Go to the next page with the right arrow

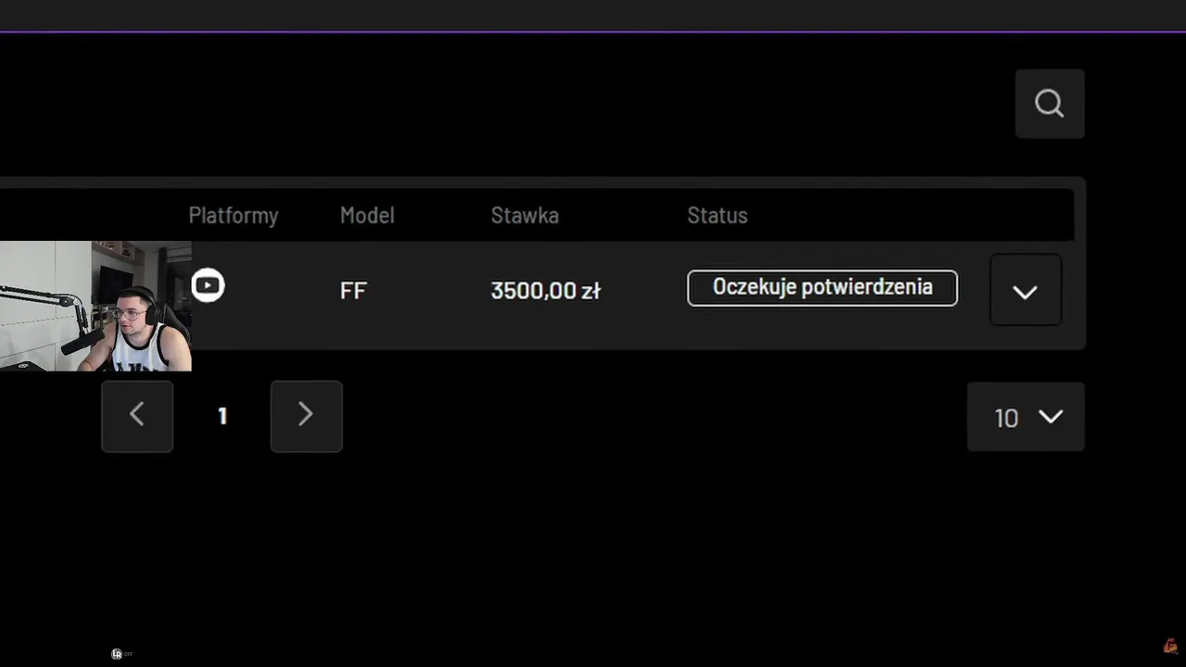[x=306, y=416]
